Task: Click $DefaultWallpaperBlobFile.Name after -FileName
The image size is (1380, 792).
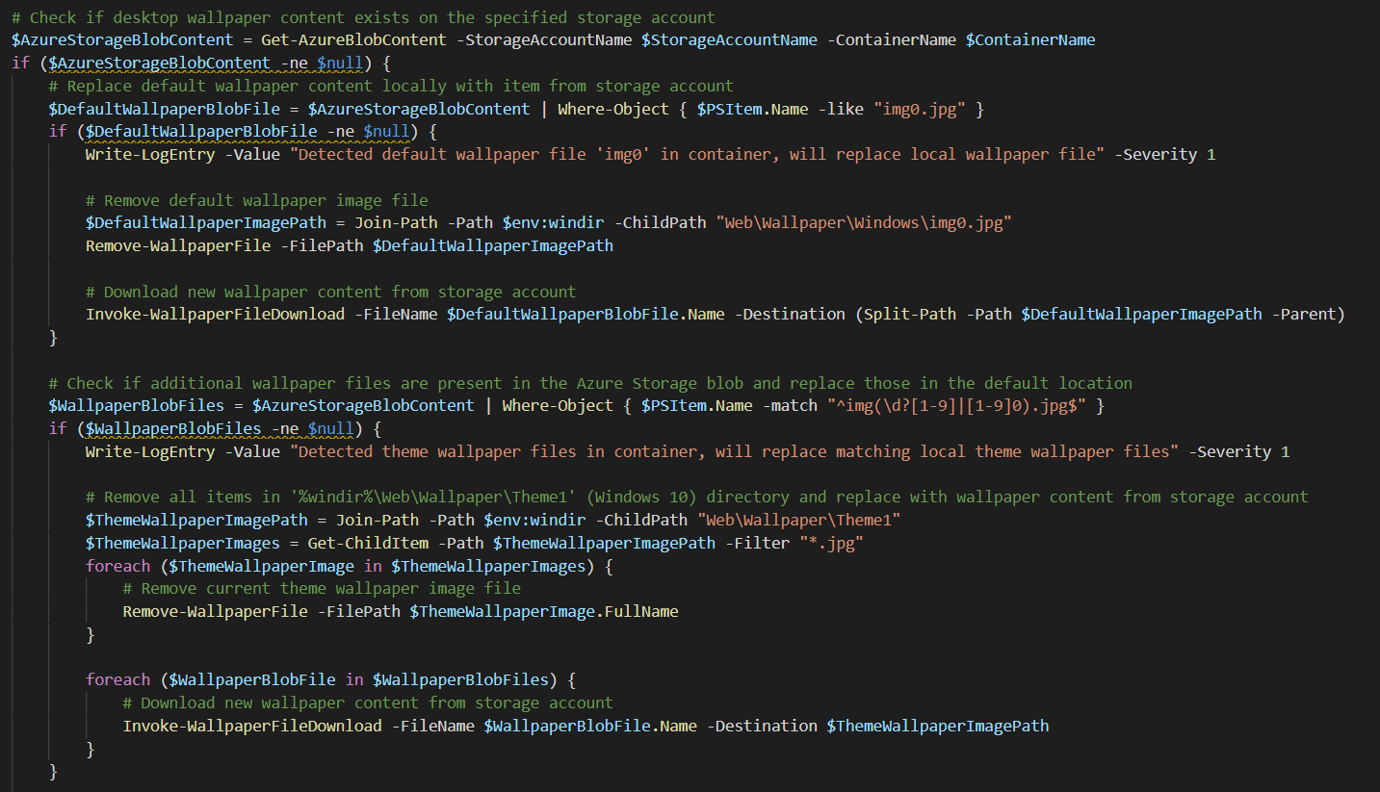Action: (586, 314)
